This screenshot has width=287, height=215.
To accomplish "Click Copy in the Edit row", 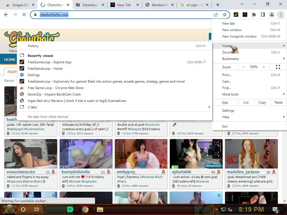I will pyautogui.click(x=262, y=102).
